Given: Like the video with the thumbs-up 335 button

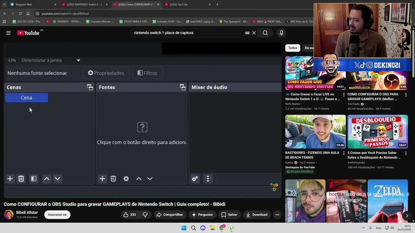Looking at the screenshot, I should [129, 215].
